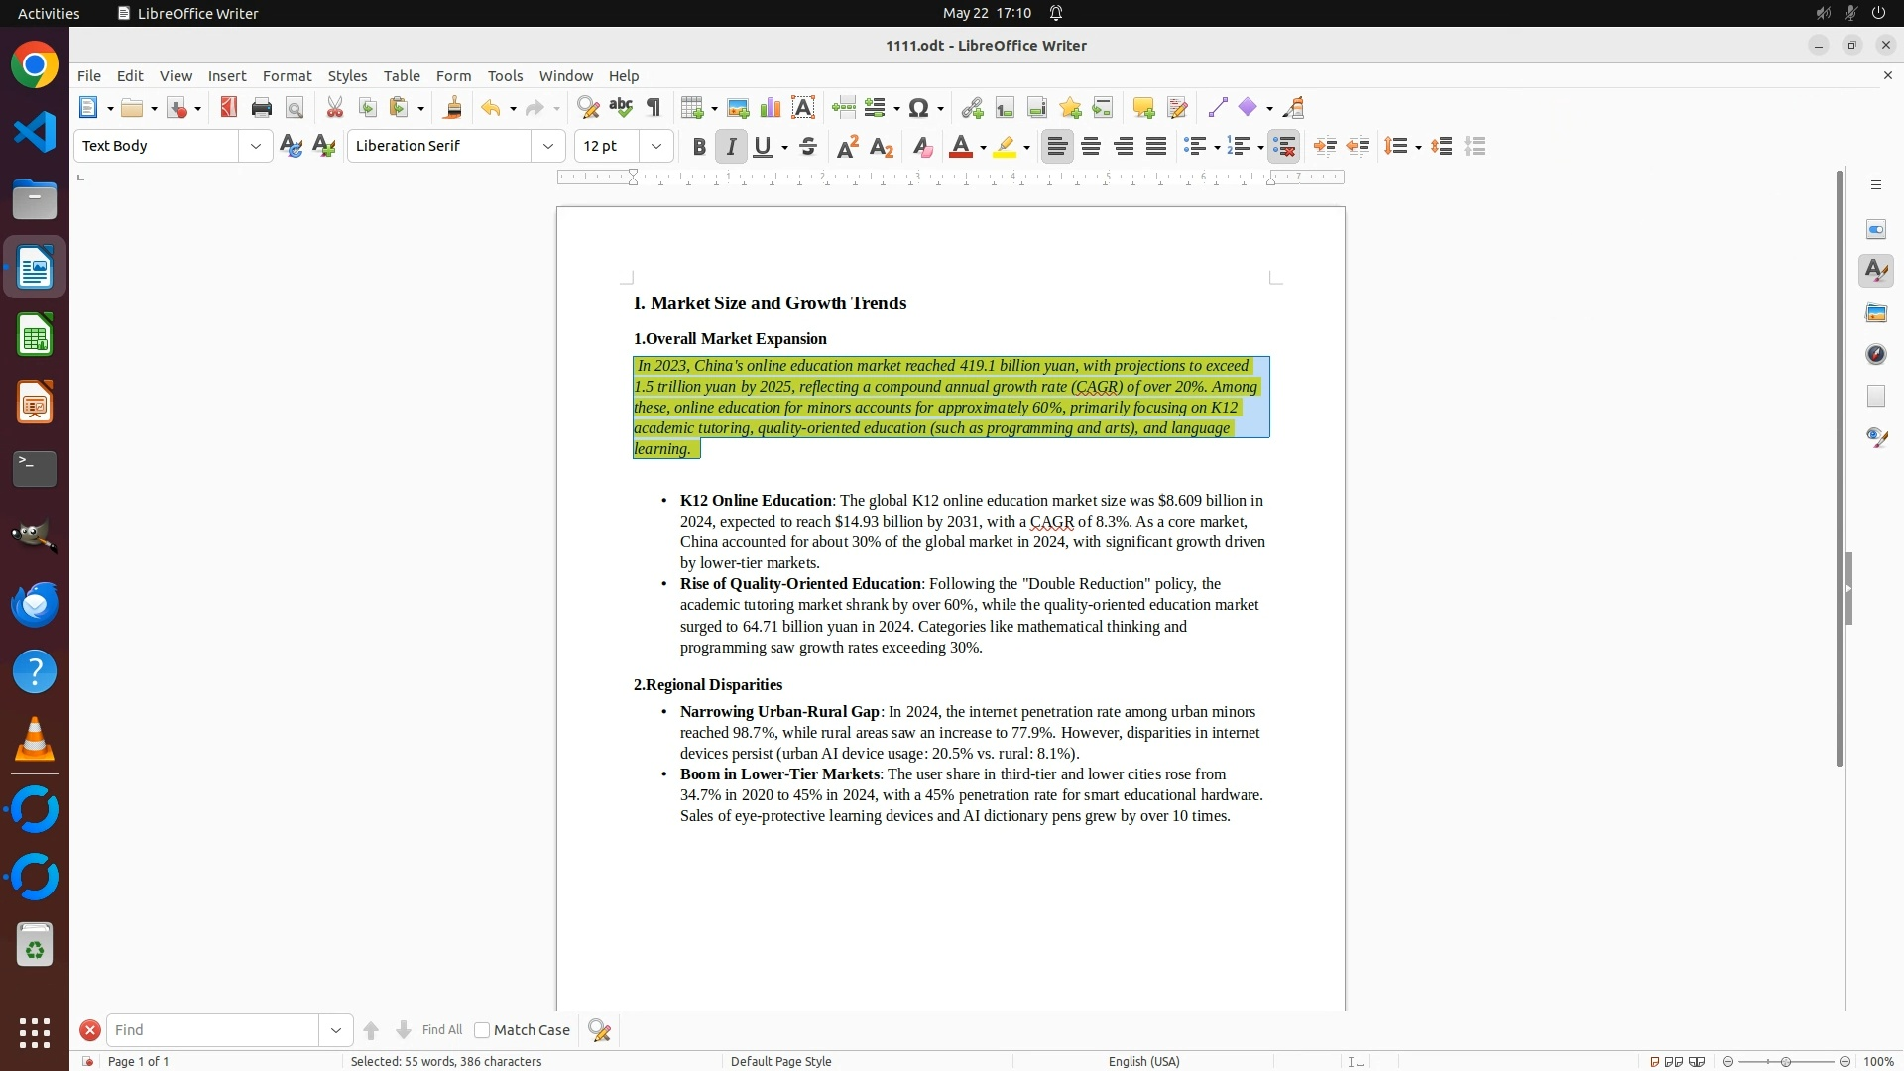Open the Liberation Serif font name dropdown

point(548,146)
